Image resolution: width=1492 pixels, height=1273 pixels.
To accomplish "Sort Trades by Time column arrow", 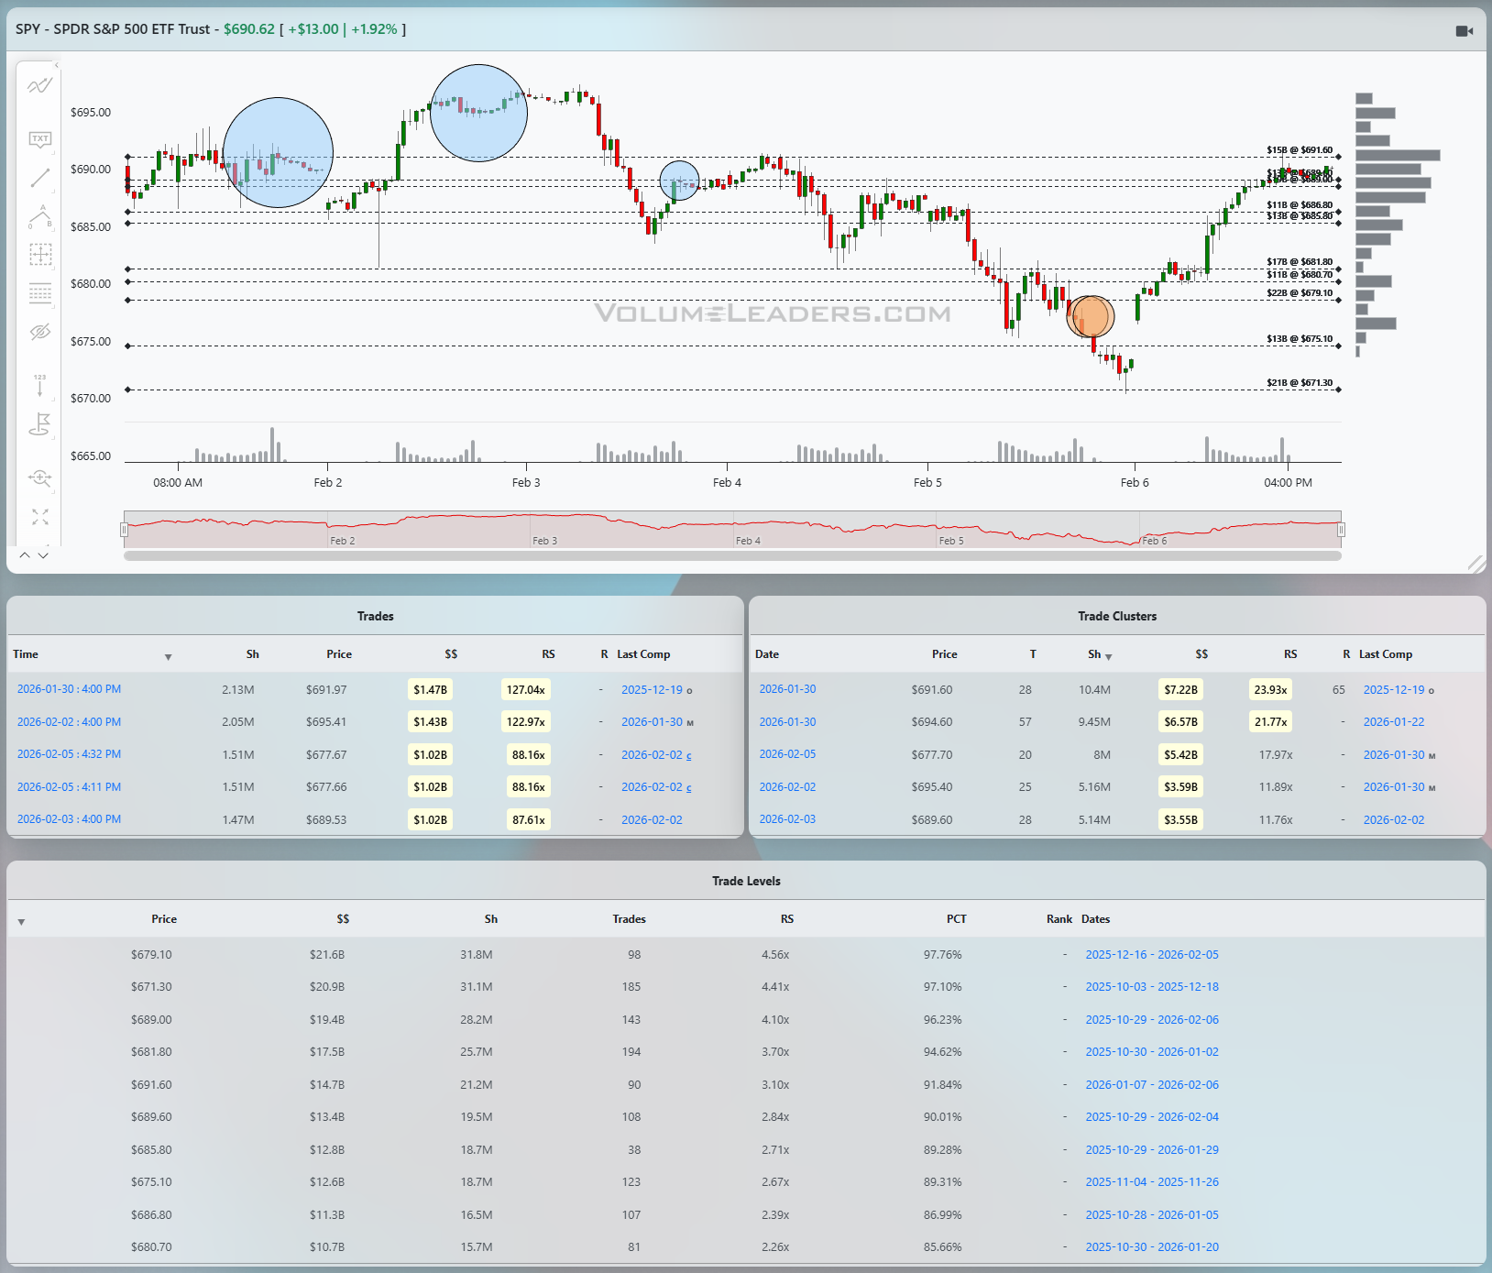I will (x=168, y=656).
